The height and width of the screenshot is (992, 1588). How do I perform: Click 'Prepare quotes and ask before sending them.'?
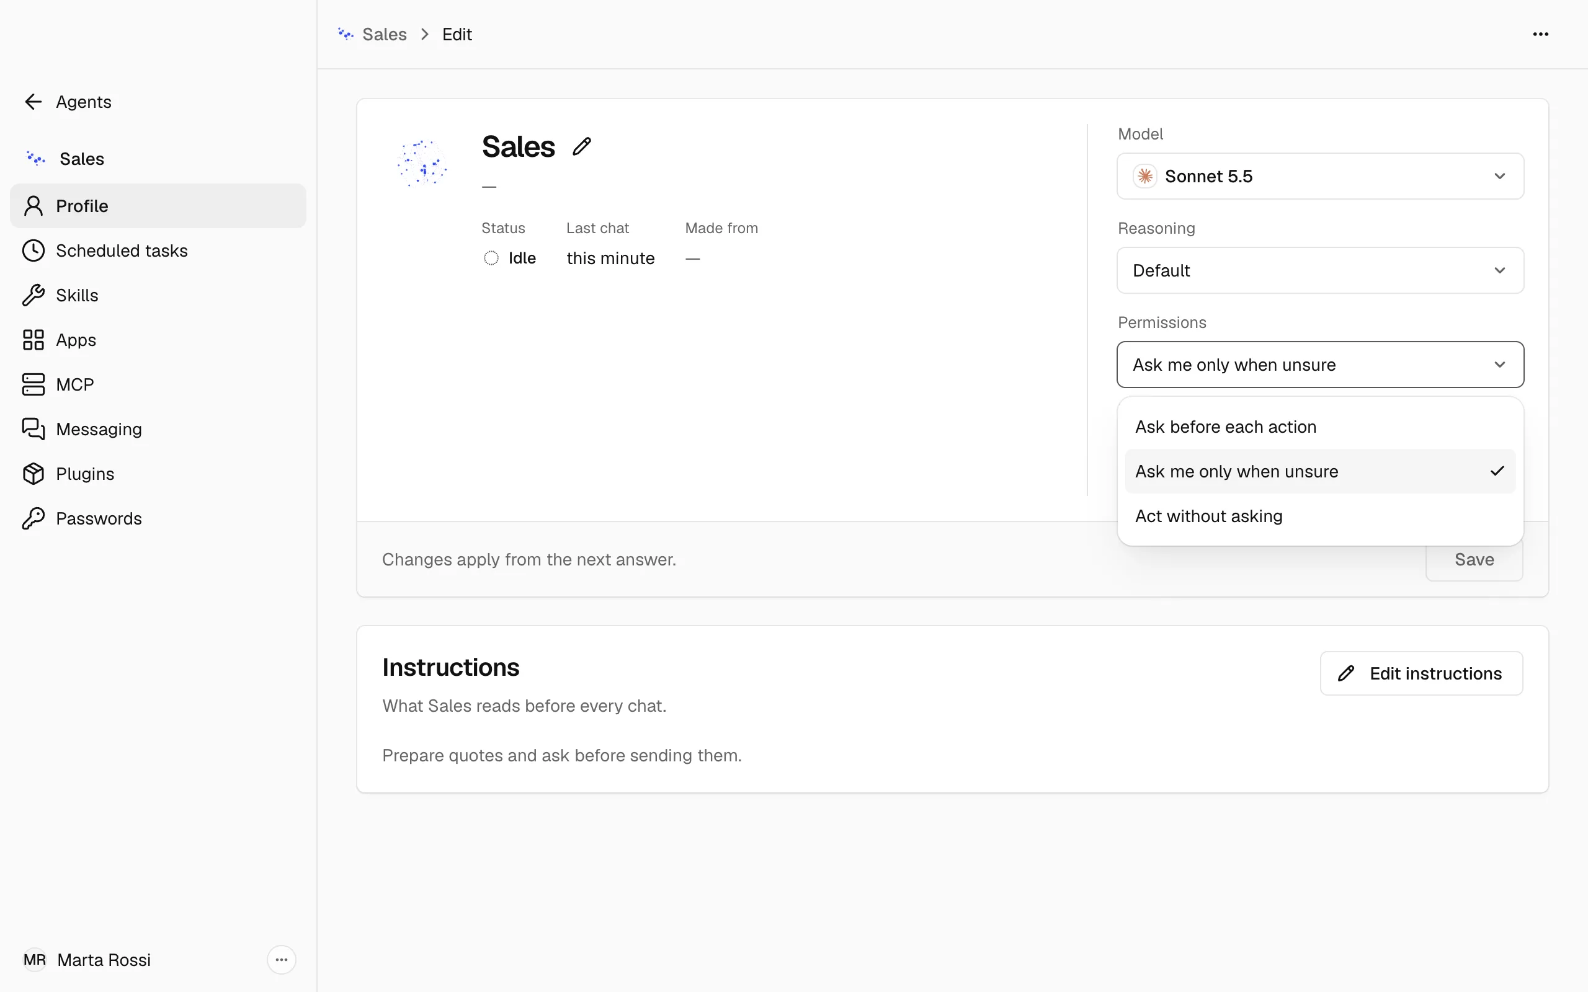coord(562,755)
